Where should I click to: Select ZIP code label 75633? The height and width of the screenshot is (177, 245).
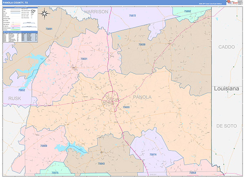pyautogui.click(x=126, y=107)
